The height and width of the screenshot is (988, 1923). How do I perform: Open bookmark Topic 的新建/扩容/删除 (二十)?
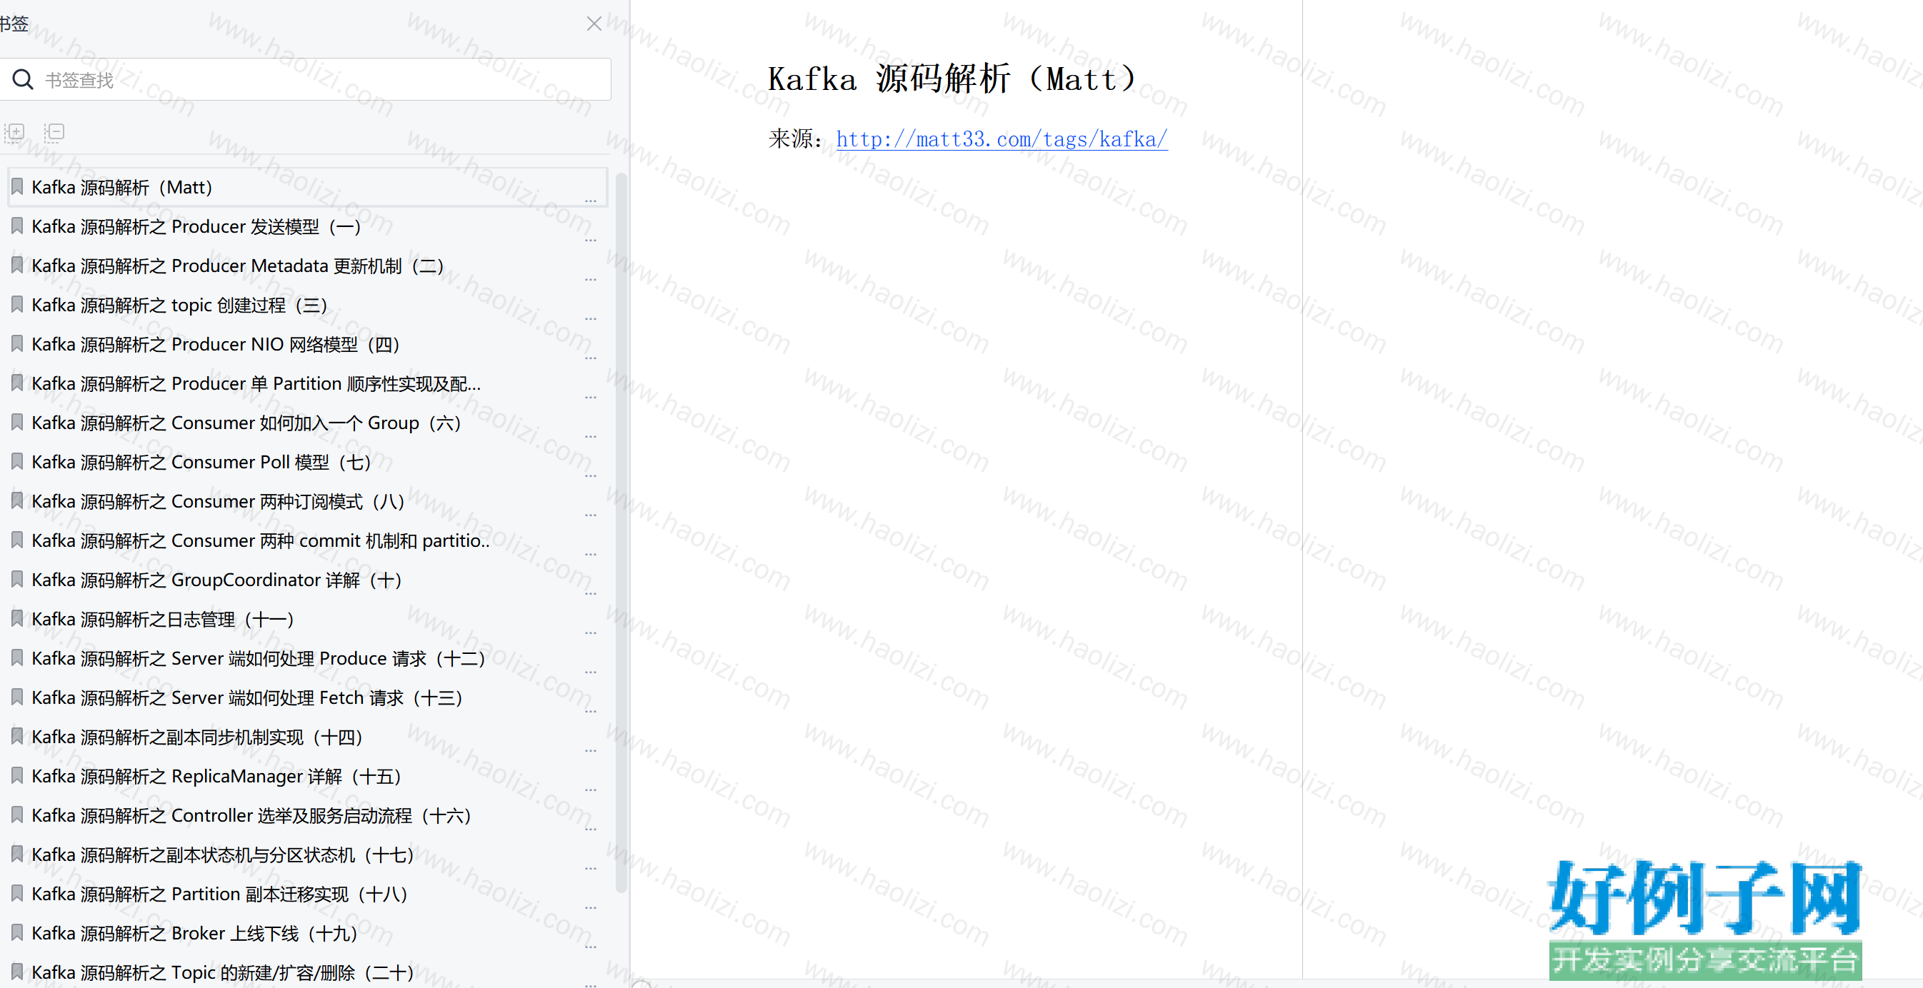[x=222, y=973]
